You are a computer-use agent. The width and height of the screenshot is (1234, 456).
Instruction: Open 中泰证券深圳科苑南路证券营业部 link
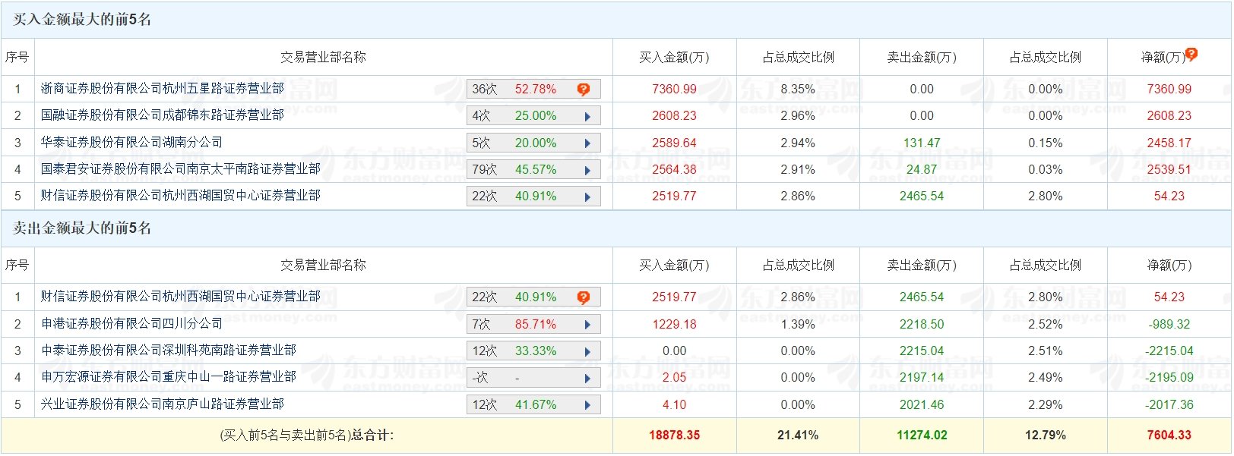pyautogui.click(x=169, y=351)
